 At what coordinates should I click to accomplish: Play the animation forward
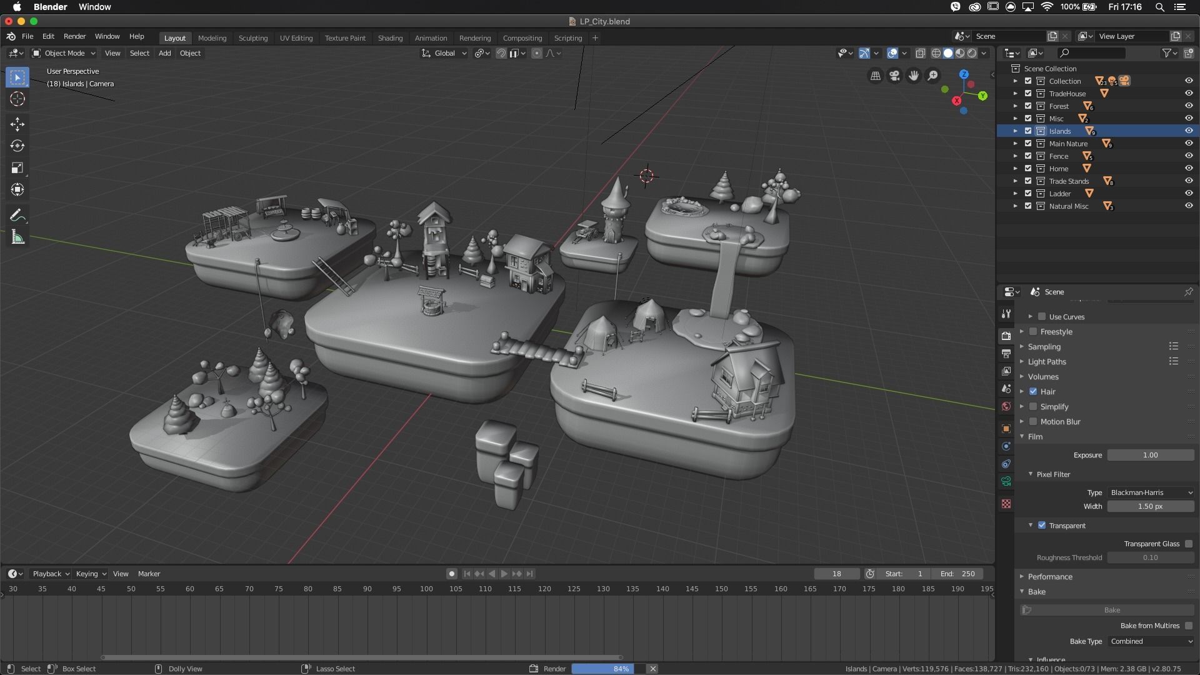coord(504,574)
